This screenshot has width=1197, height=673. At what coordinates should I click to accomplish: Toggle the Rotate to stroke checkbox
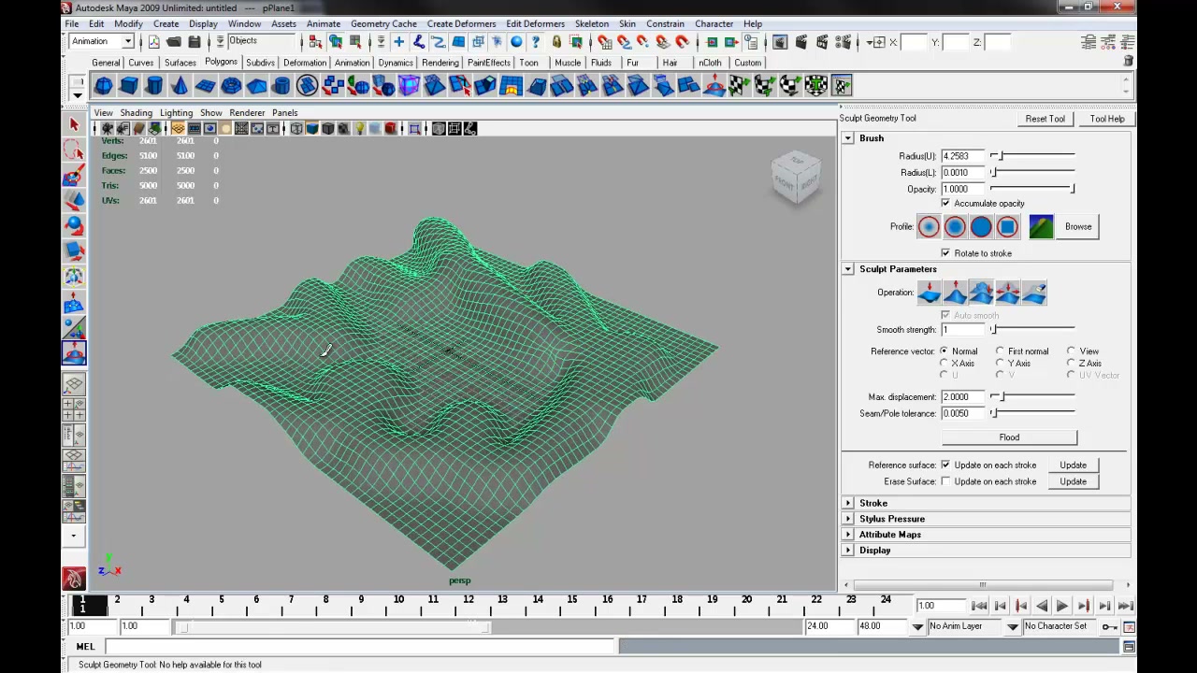tap(945, 253)
